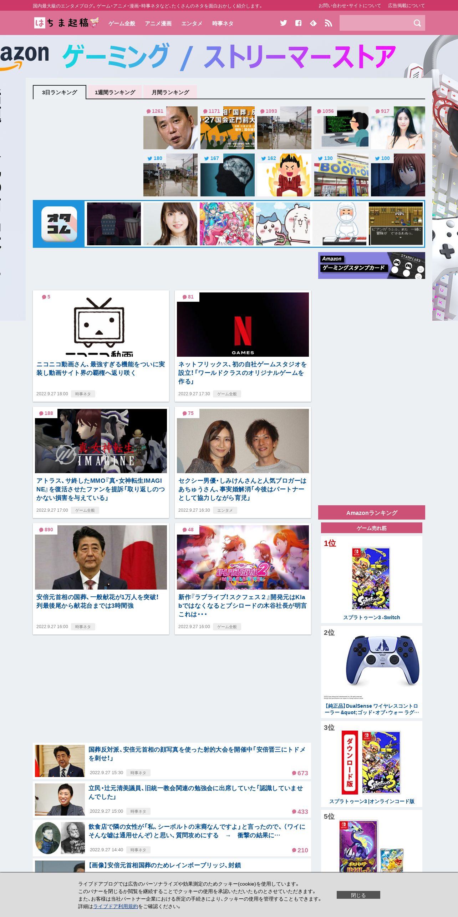Viewport: 458px width, 917px height.
Task: Select the 3日ランキング tab
Action: coord(60,92)
